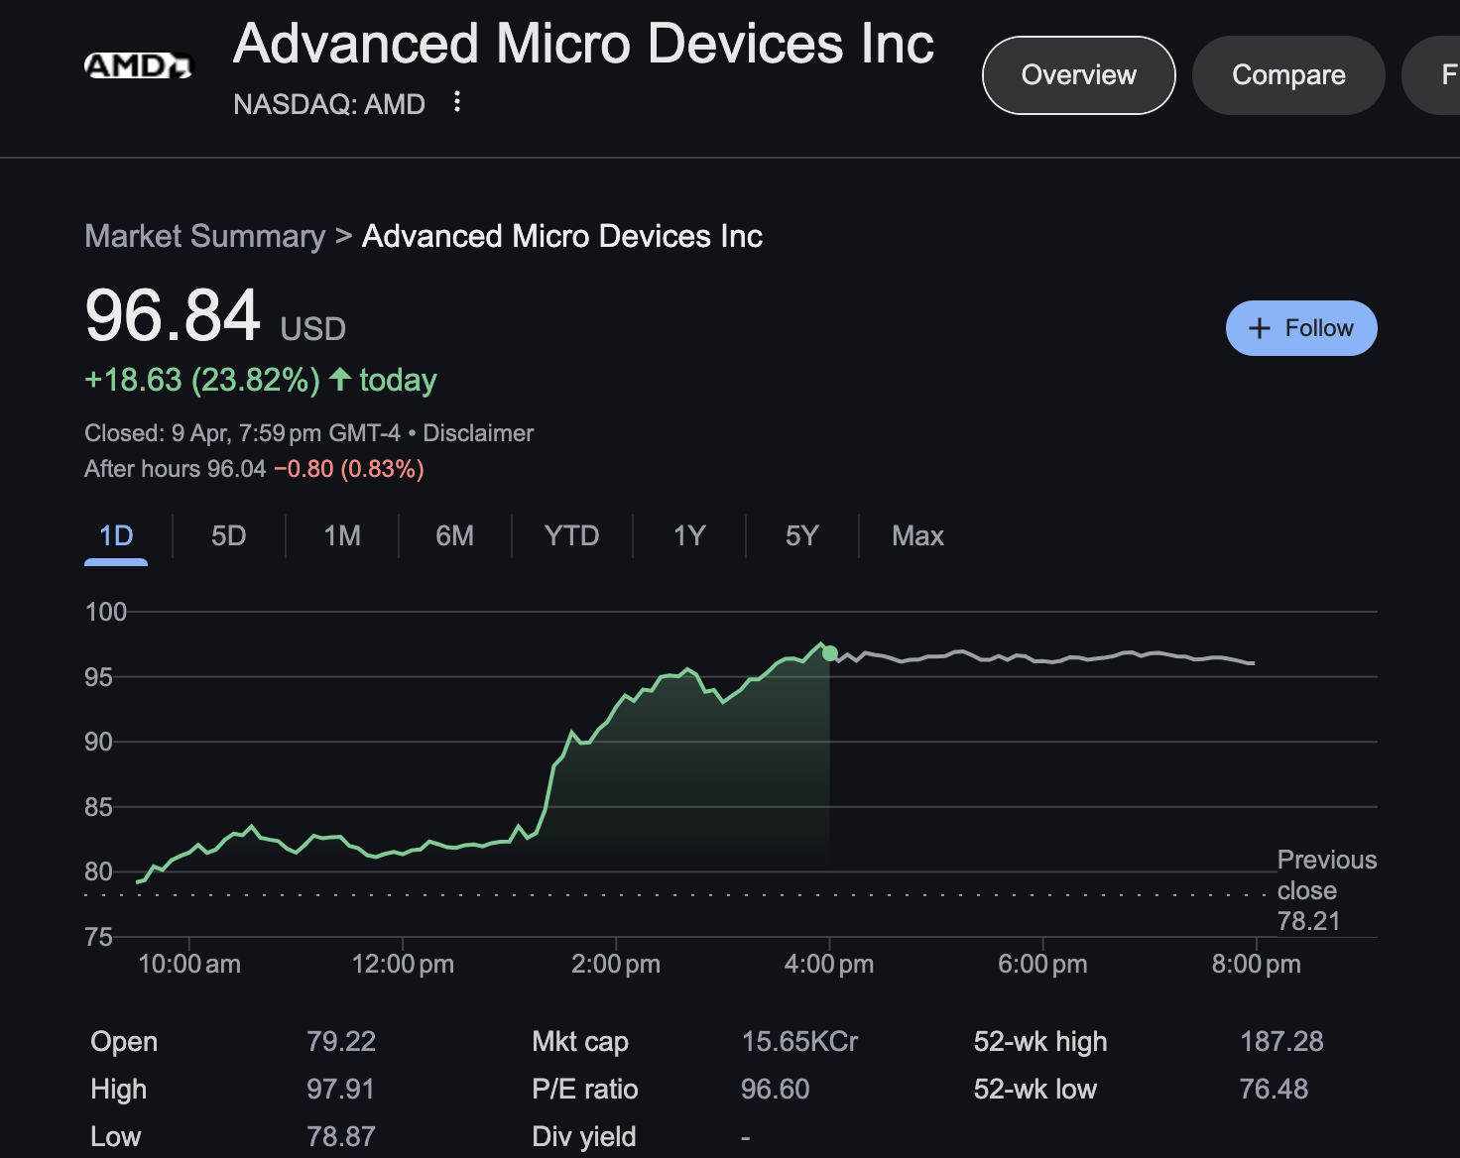
Task: Click the 52-wk high value 187.28
Action: (x=1281, y=1042)
